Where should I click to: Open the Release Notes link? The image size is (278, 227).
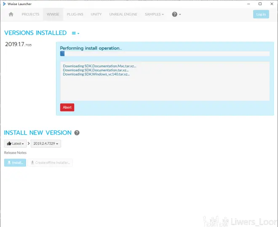click(x=15, y=153)
